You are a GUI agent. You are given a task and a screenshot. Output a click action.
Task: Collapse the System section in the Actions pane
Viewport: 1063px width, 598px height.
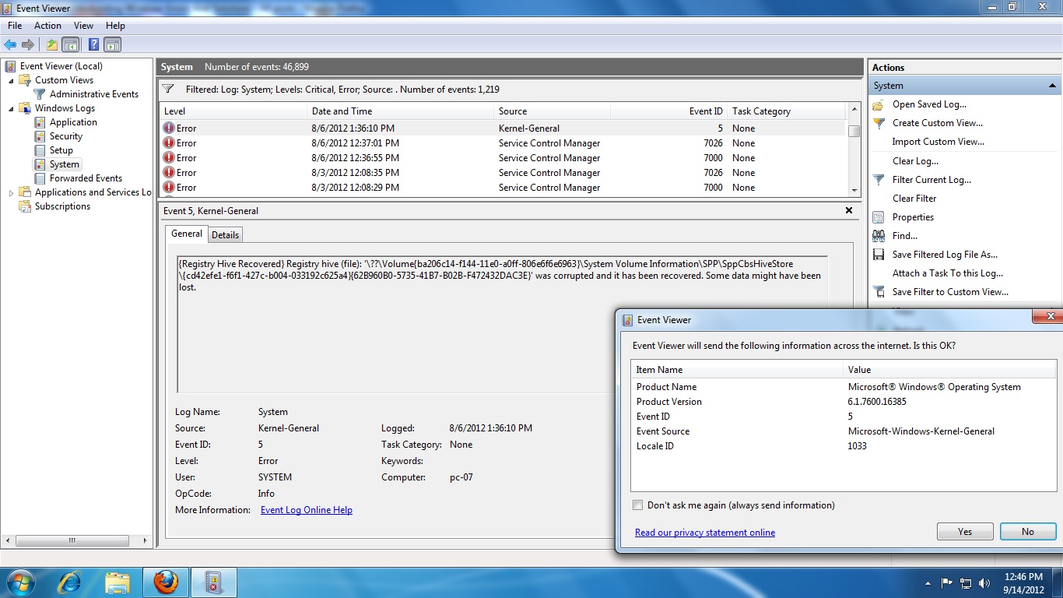click(1052, 86)
